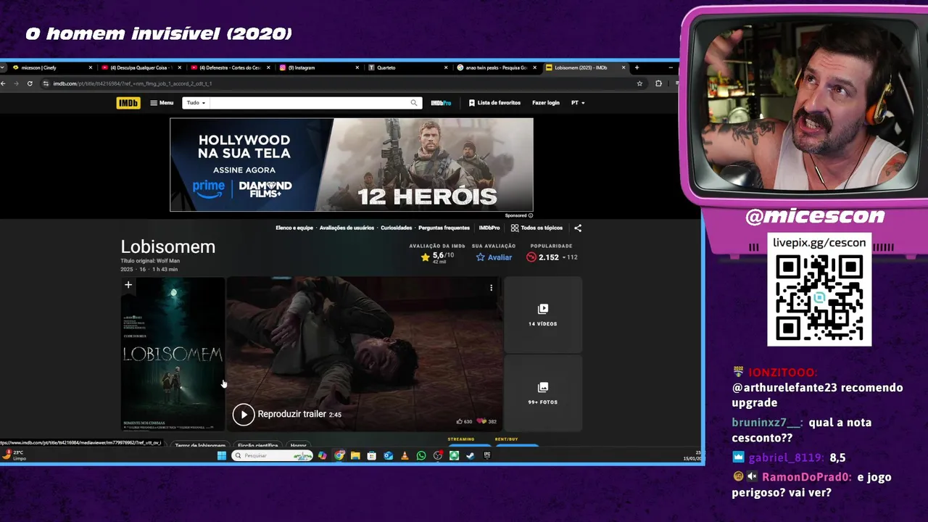Open Chrome from the taskbar
Image resolution: width=928 pixels, height=522 pixels.
click(339, 455)
